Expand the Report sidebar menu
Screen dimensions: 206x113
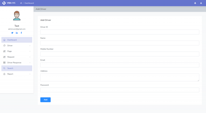(x=17, y=74)
